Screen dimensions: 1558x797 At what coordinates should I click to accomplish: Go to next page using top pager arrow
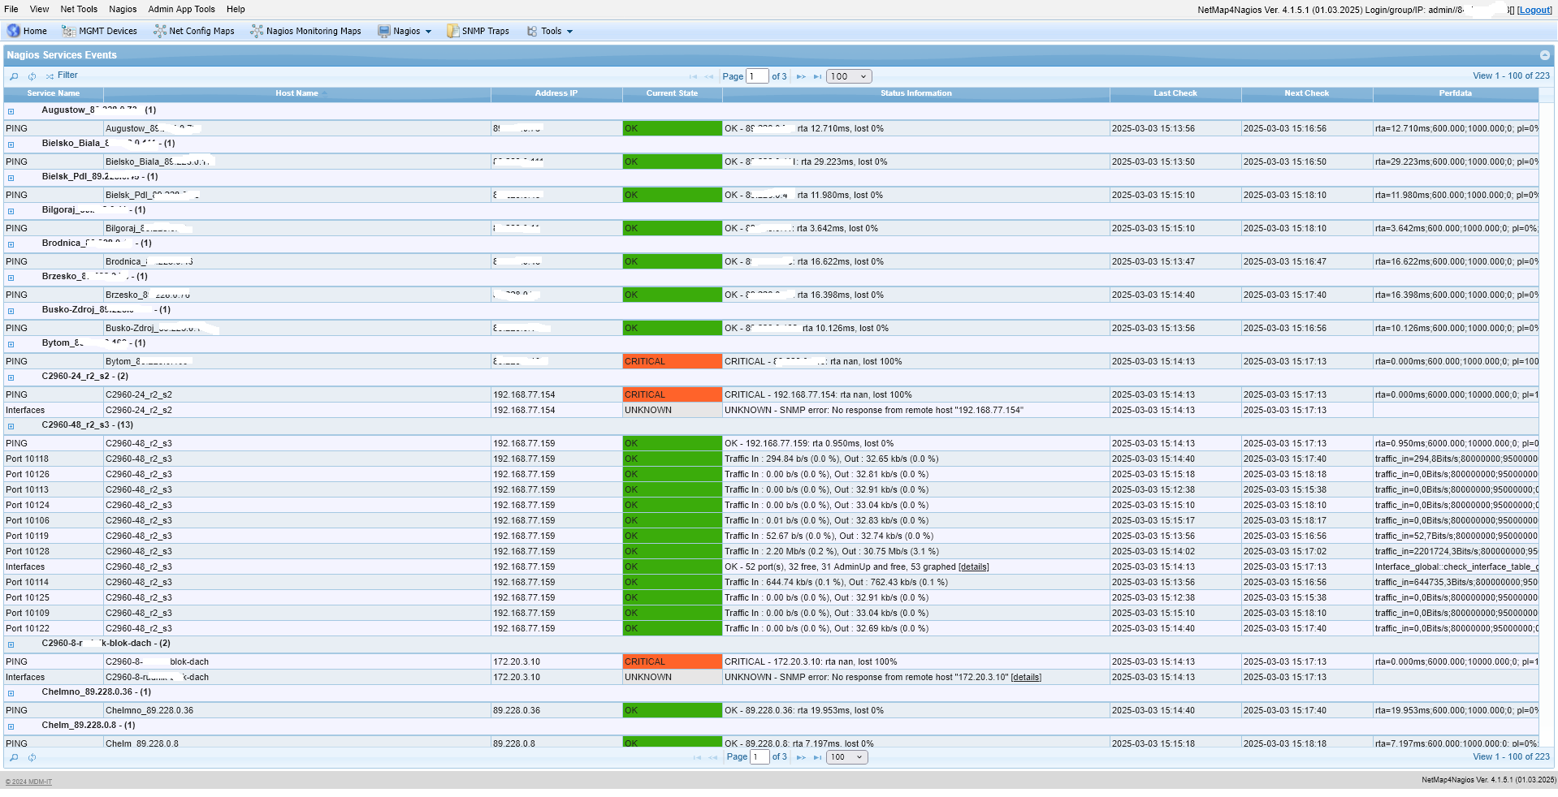(801, 76)
